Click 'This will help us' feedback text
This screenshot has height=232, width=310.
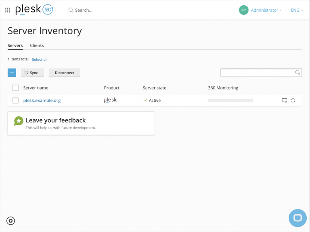[x=61, y=128]
